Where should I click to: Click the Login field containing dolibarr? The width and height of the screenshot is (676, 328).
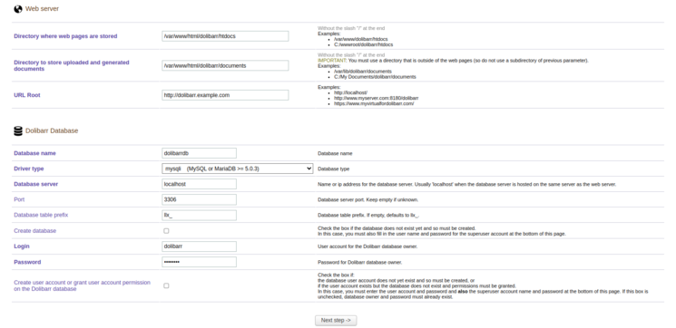200,246
